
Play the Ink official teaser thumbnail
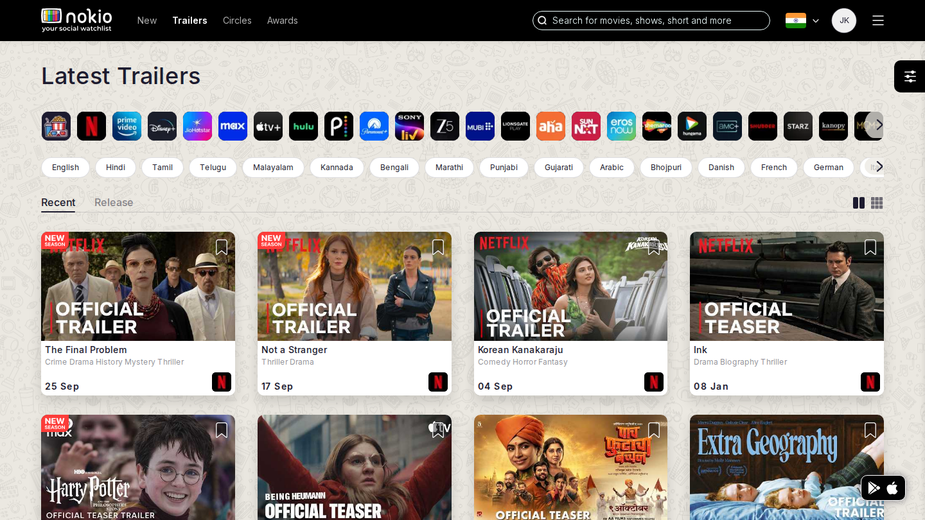787,286
